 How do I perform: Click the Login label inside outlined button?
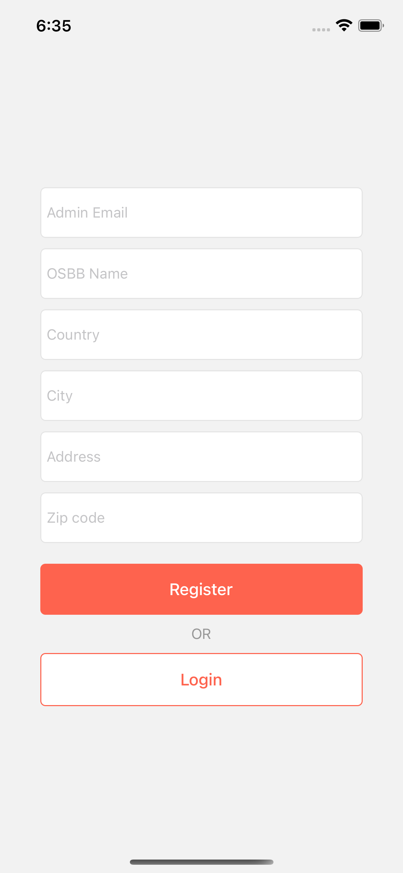click(201, 679)
